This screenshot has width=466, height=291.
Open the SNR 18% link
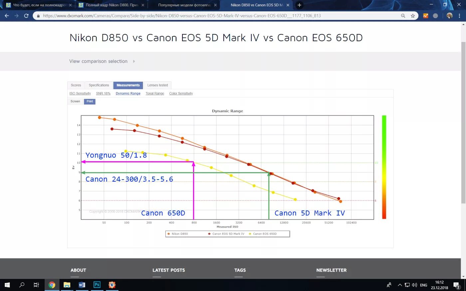(103, 93)
